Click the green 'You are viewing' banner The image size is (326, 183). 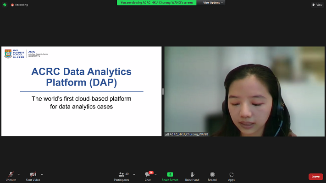pyautogui.click(x=156, y=3)
